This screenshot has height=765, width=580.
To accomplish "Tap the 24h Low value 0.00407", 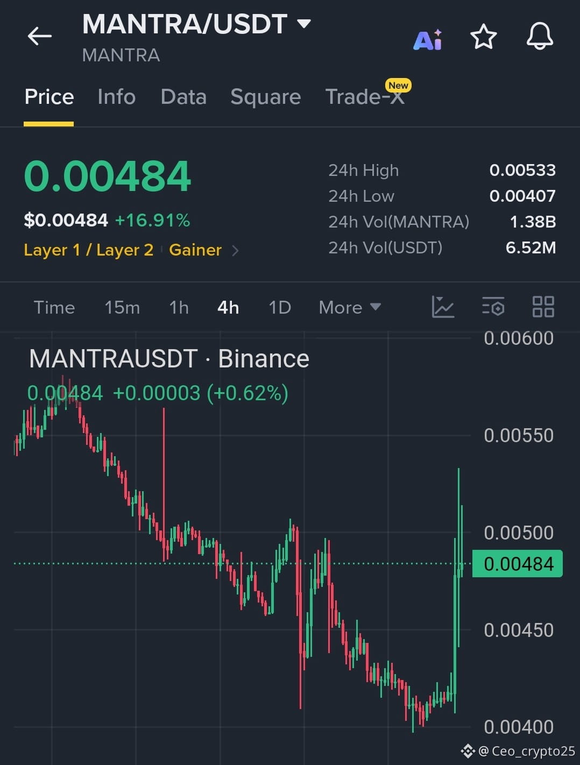I will click(522, 196).
